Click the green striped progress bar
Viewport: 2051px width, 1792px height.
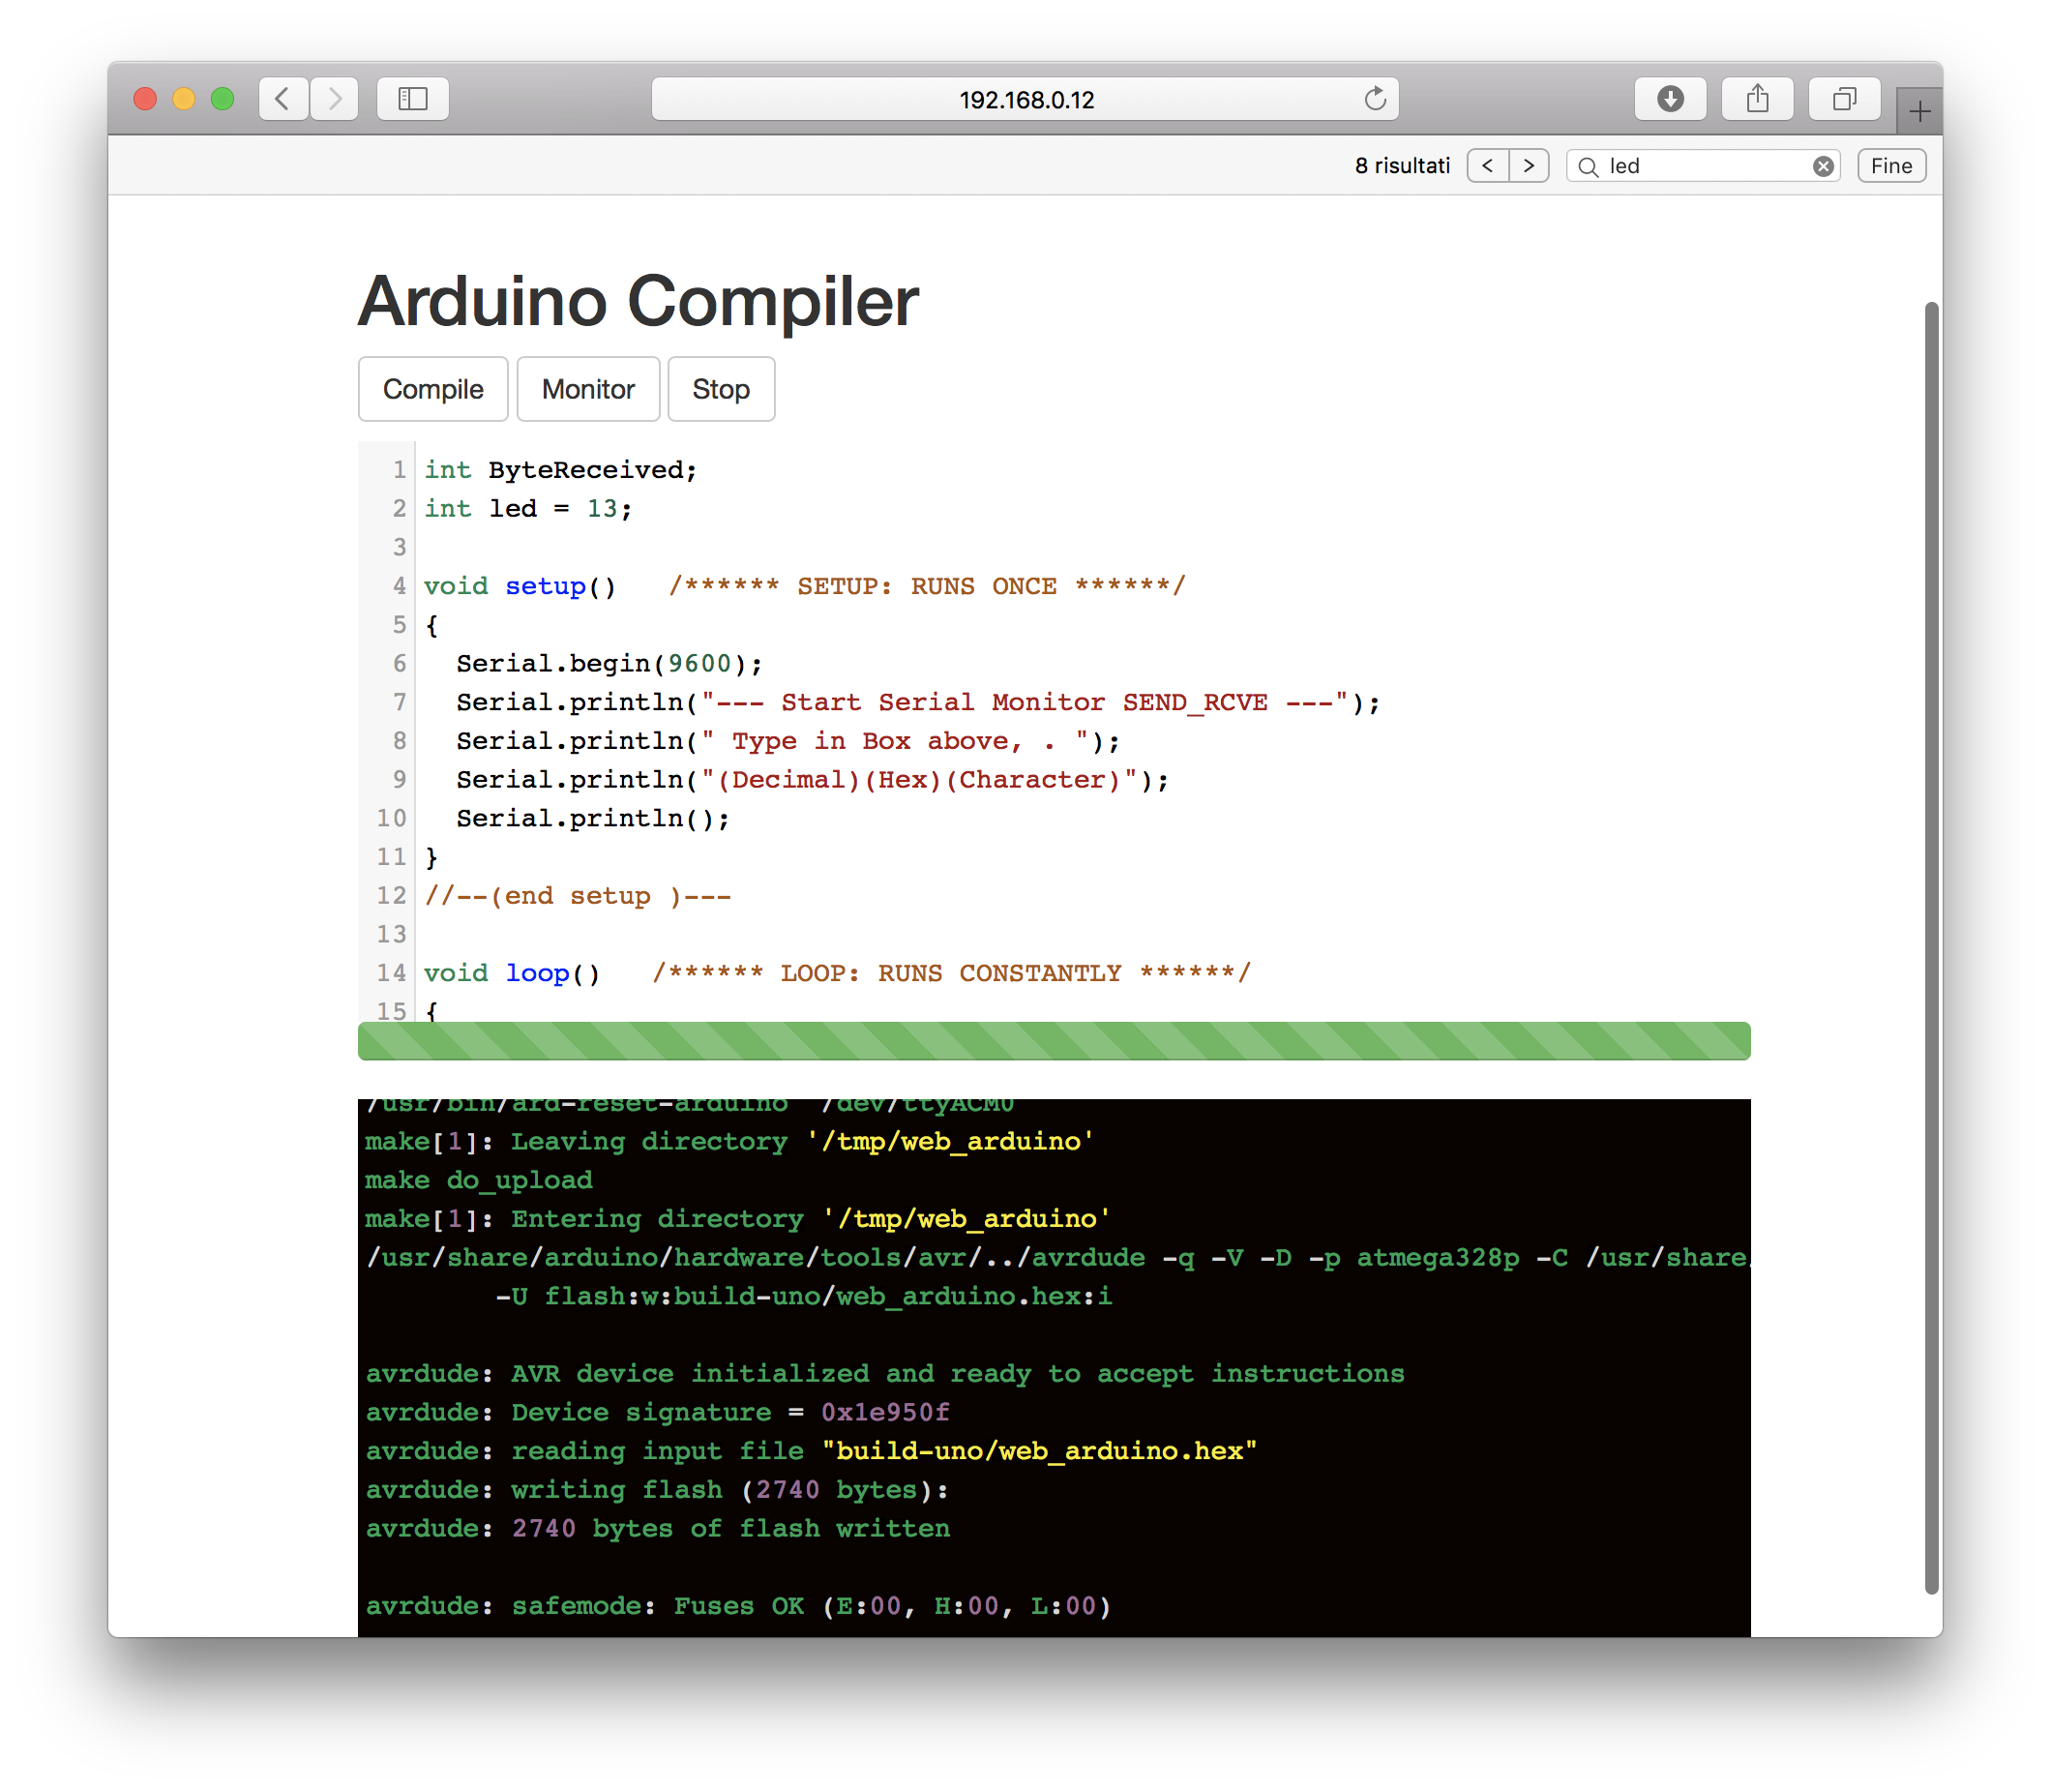click(x=1053, y=1041)
